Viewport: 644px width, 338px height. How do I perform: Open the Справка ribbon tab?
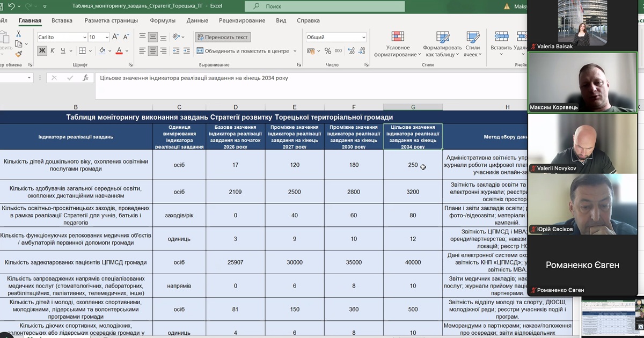tap(308, 20)
